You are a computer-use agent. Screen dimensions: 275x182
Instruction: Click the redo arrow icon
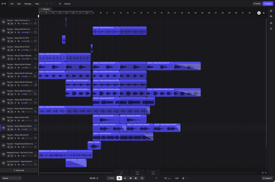tap(51, 4)
